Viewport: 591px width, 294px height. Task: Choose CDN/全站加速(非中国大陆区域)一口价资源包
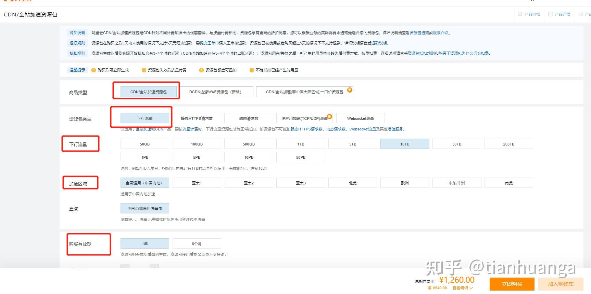304,92
